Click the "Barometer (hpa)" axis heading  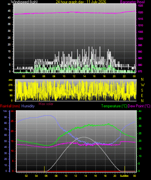tap(133, 2)
